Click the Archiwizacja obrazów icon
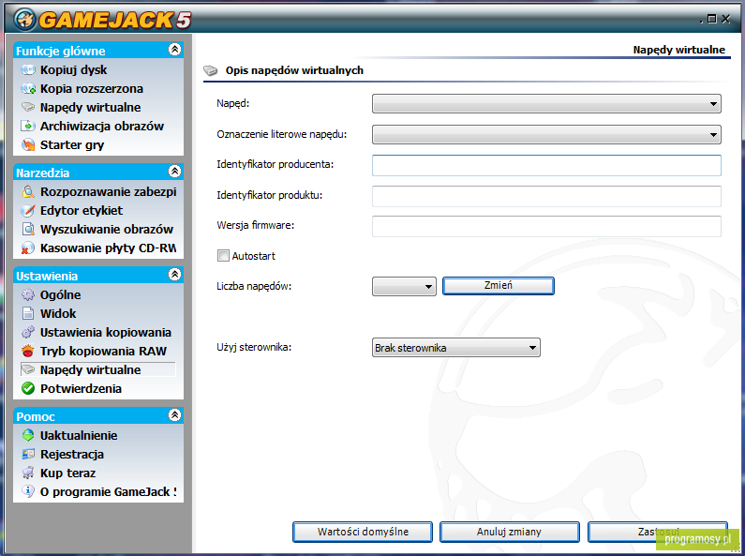The height and width of the screenshot is (556, 745). (x=28, y=127)
